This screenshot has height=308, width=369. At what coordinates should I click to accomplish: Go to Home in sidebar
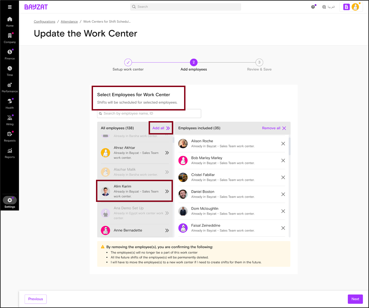coord(10,22)
